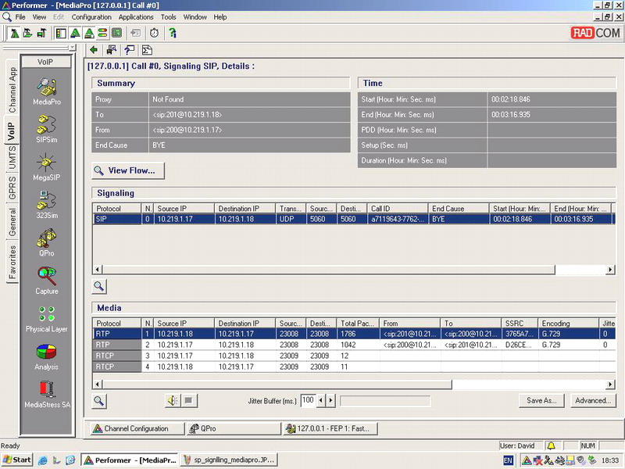625x469 pixels.
Task: Open the Capture tool
Action: coord(47,281)
